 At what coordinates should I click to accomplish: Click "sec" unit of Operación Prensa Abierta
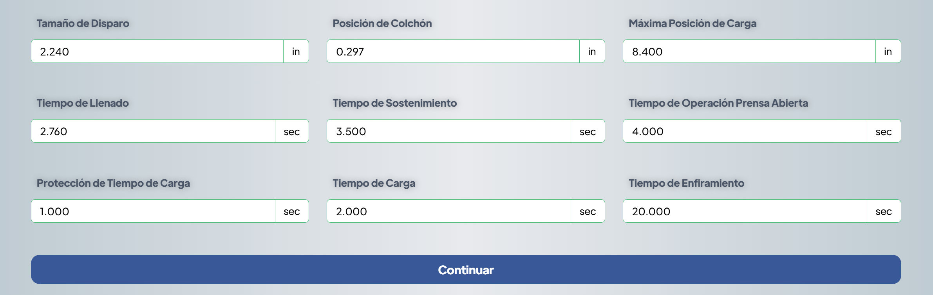(x=884, y=132)
